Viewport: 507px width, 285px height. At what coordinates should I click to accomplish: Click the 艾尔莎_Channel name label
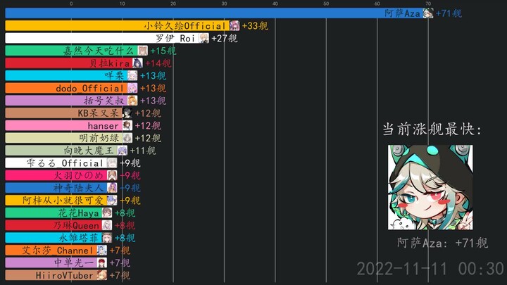point(58,251)
